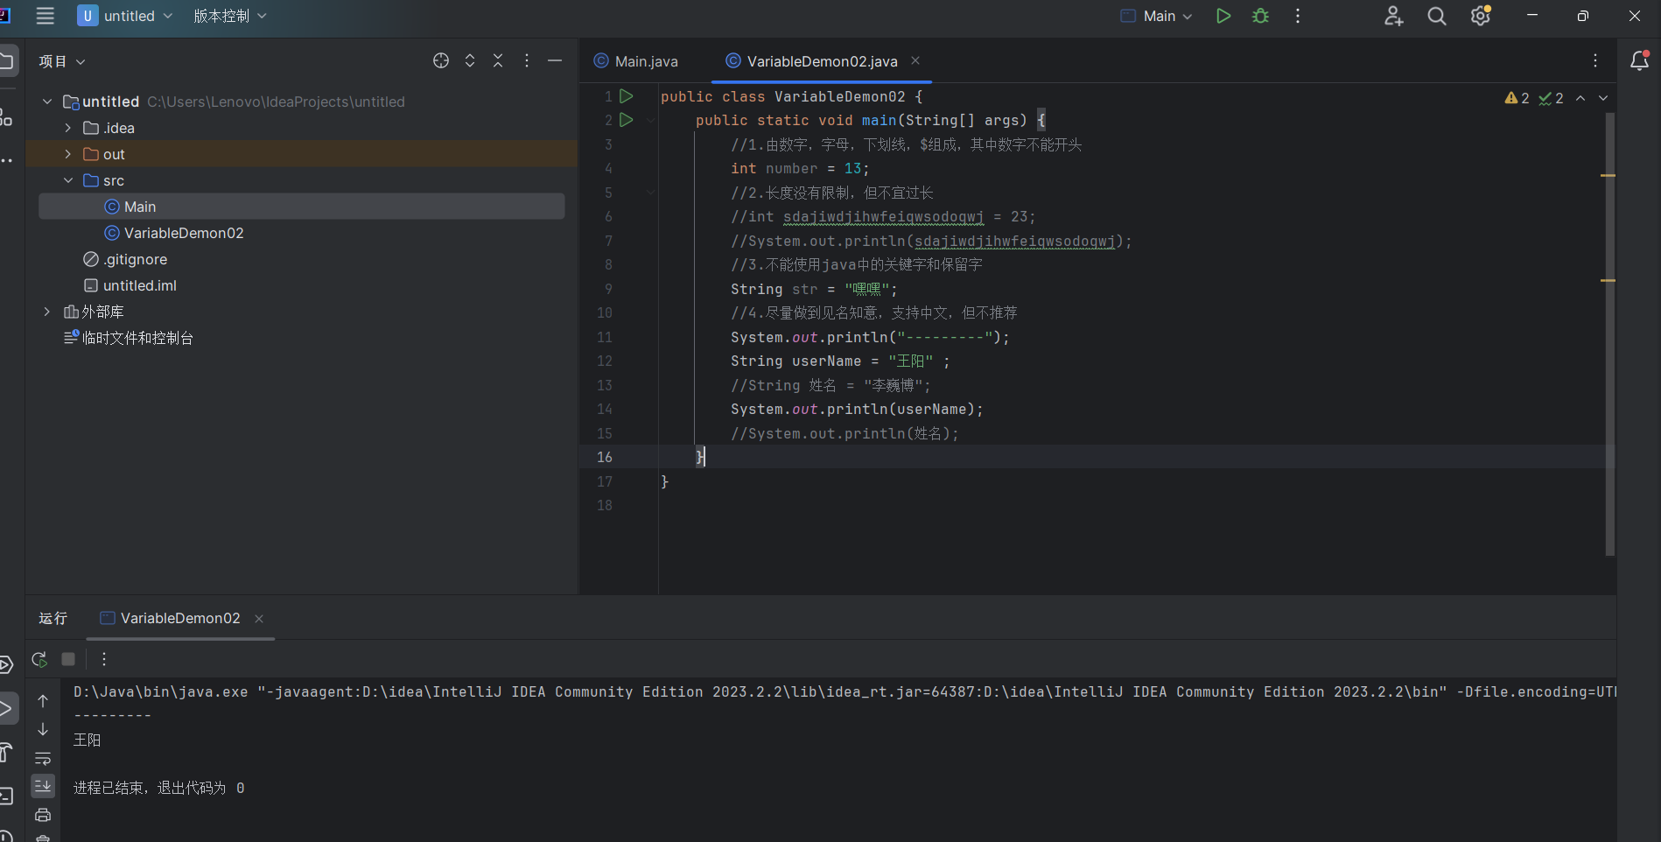Image resolution: width=1661 pixels, height=842 pixels.
Task: Jump to previous highlighted problem
Action: pyautogui.click(x=1580, y=98)
